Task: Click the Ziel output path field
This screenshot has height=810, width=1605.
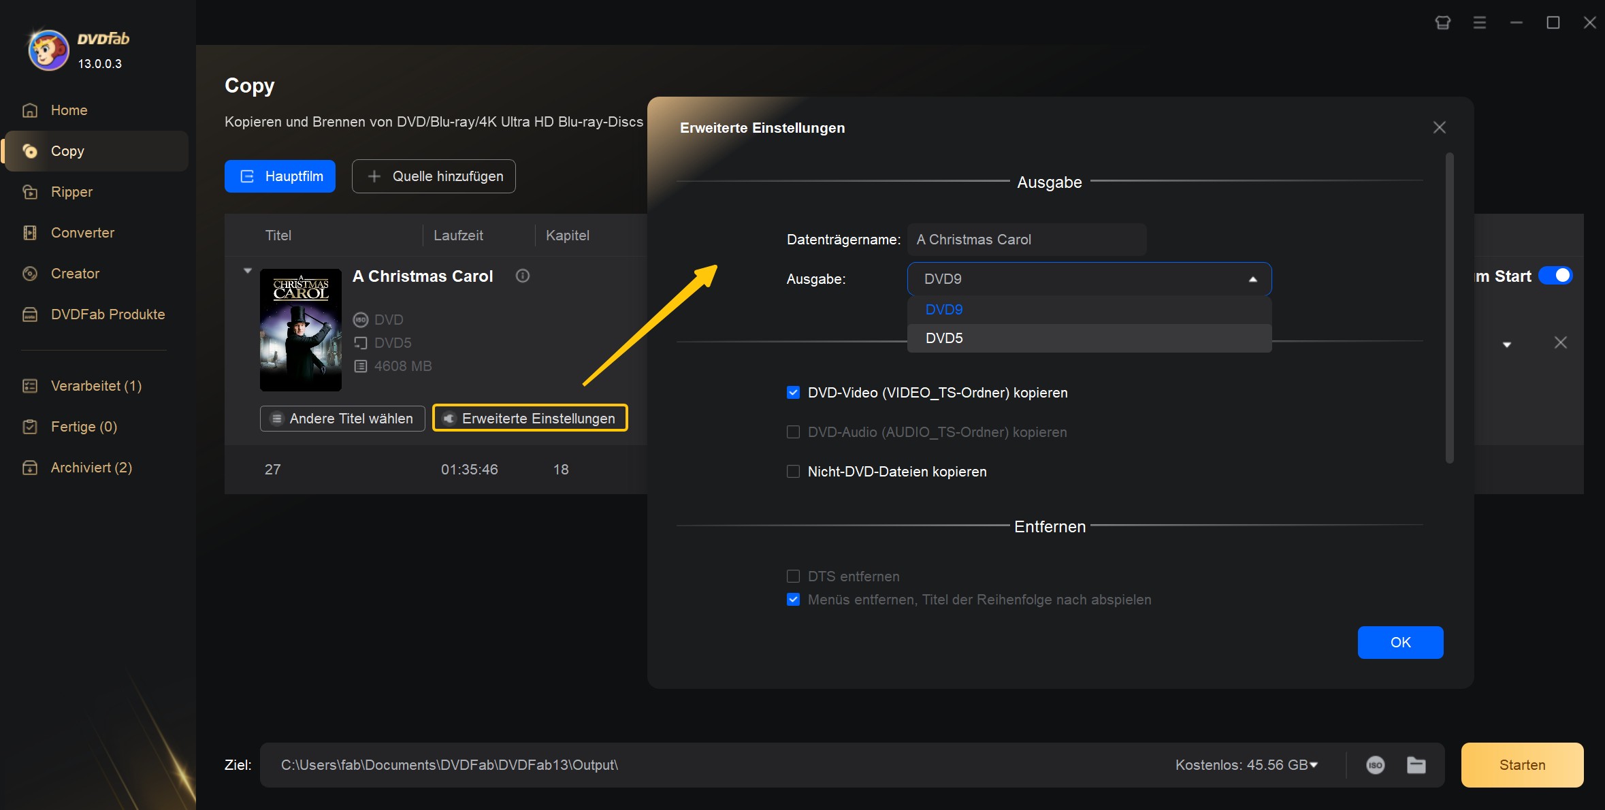Action: click(x=715, y=765)
